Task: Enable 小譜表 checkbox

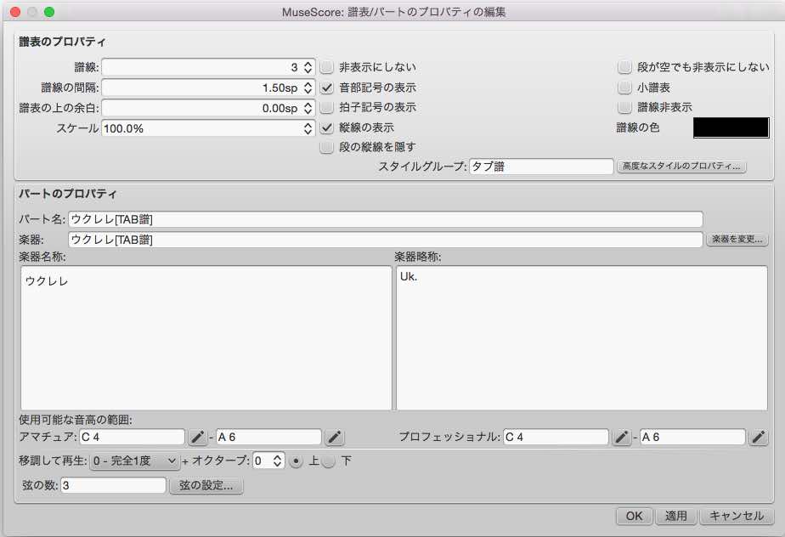Action: (x=624, y=88)
